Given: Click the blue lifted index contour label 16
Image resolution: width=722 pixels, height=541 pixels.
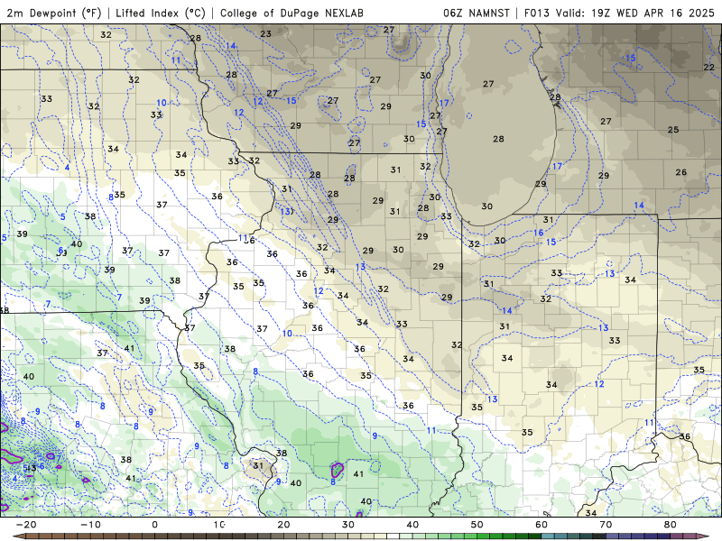Looking at the screenshot, I should pyautogui.click(x=539, y=233).
